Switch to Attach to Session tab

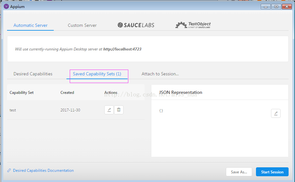[x=160, y=74]
